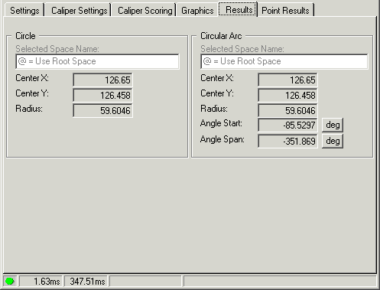Click the Angle Span value -351.869

click(x=287, y=141)
